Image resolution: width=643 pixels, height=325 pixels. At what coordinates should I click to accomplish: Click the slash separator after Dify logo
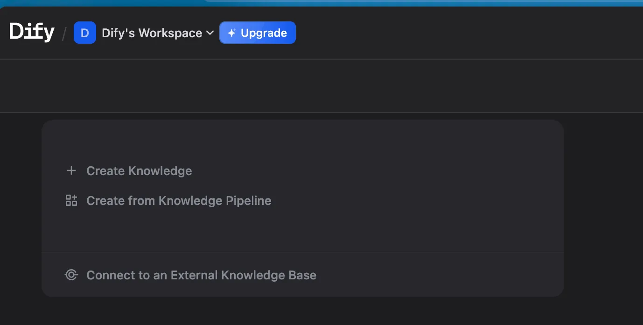[64, 34]
